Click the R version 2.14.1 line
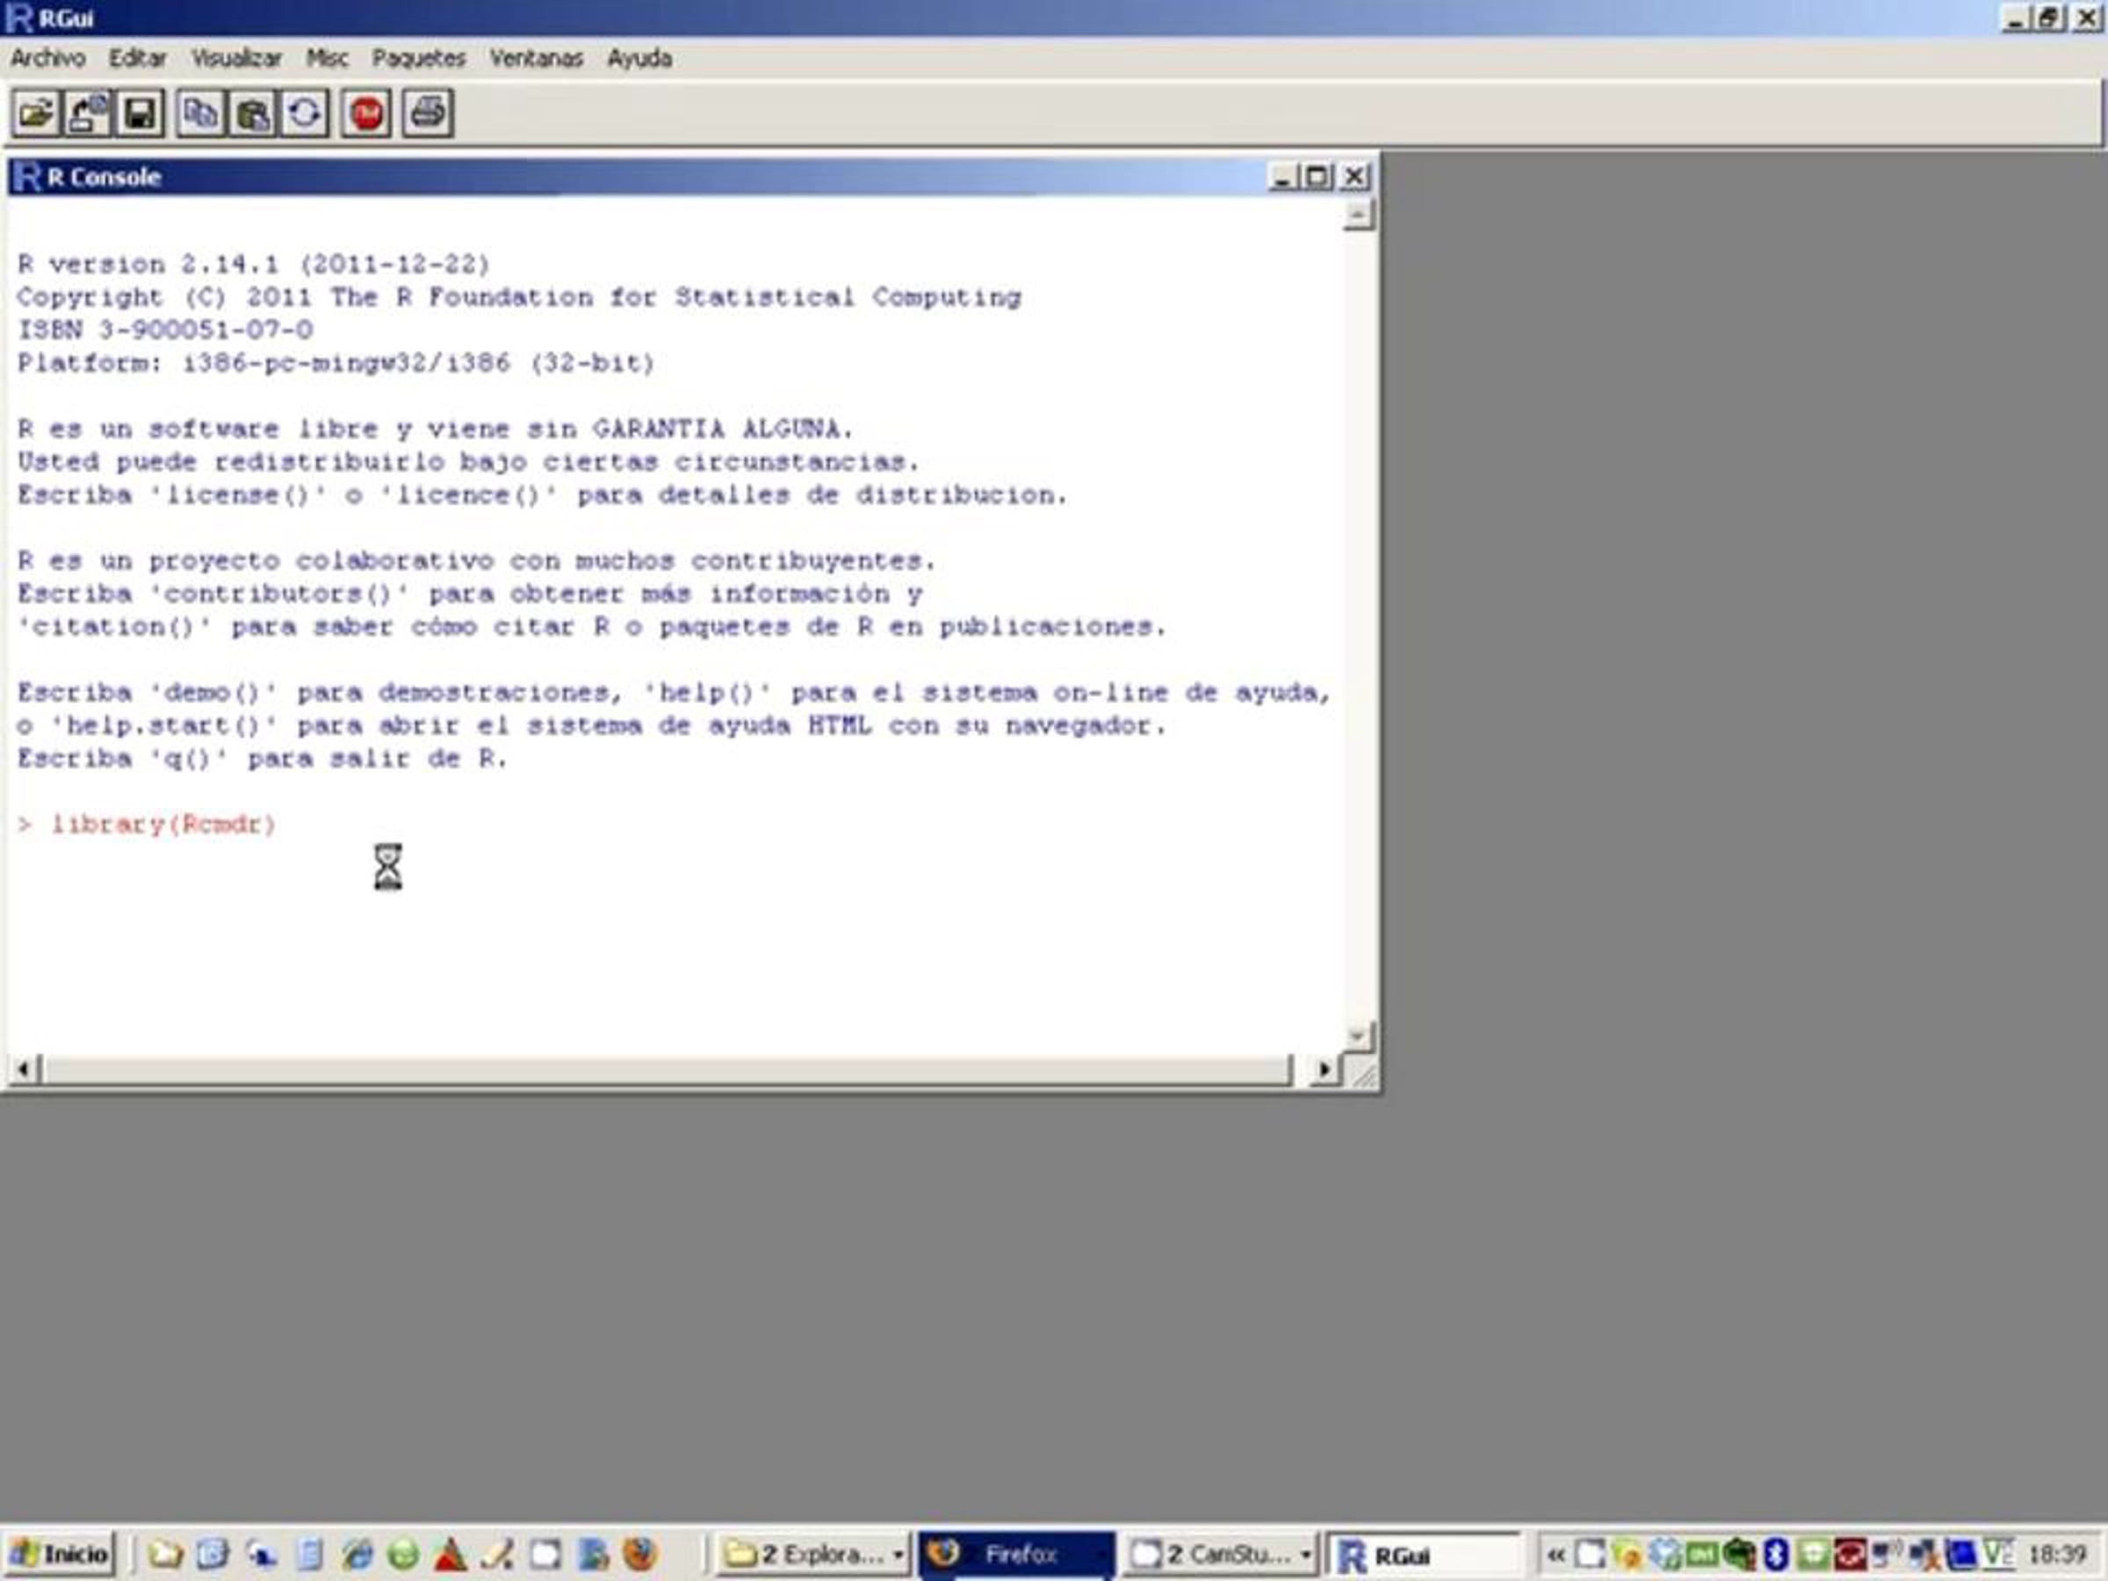Screen dimensions: 2108x1581 coord(254,264)
